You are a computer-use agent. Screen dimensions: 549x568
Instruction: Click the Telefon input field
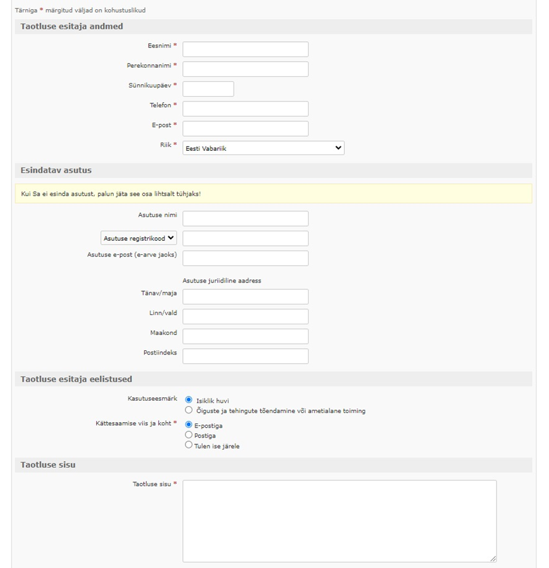(x=245, y=109)
